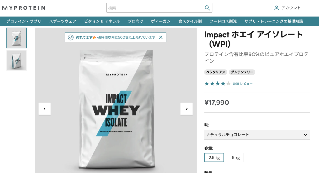Show the previous product image
This screenshot has height=173, width=319.
(45, 109)
